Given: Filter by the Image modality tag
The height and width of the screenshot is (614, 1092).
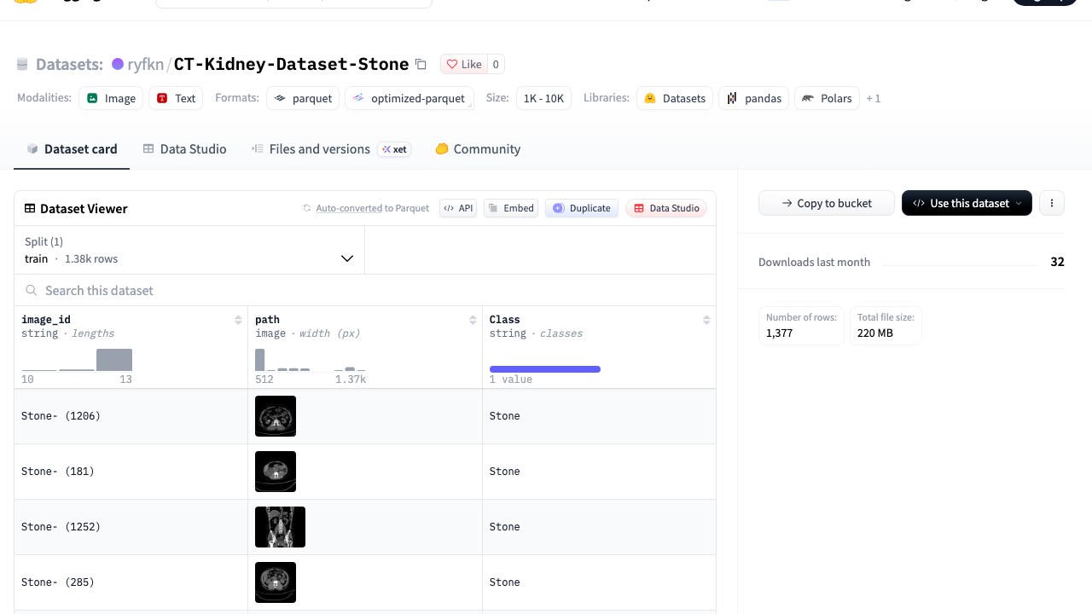Looking at the screenshot, I should [112, 98].
